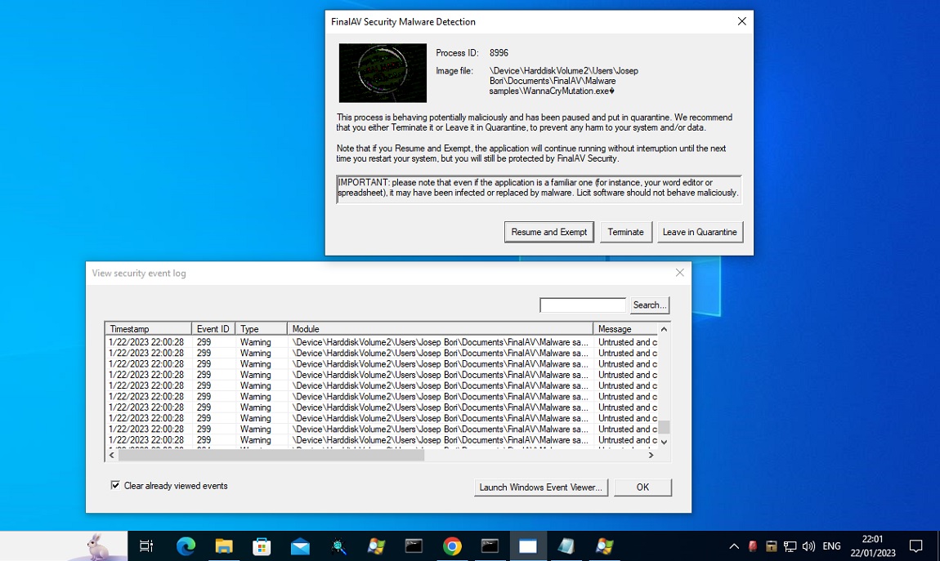Click the Terminate button
This screenshot has width=940, height=561.
[626, 232]
